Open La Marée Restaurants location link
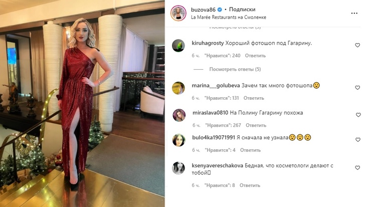The width and height of the screenshot is (366, 207). (x=229, y=17)
